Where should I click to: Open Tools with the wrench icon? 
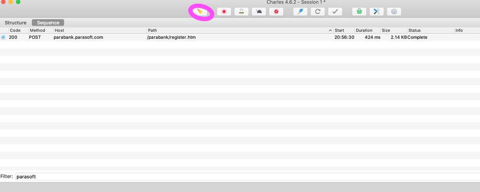tap(376, 11)
